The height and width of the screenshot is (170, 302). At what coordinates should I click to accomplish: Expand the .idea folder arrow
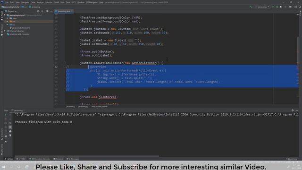(x=8, y=18)
